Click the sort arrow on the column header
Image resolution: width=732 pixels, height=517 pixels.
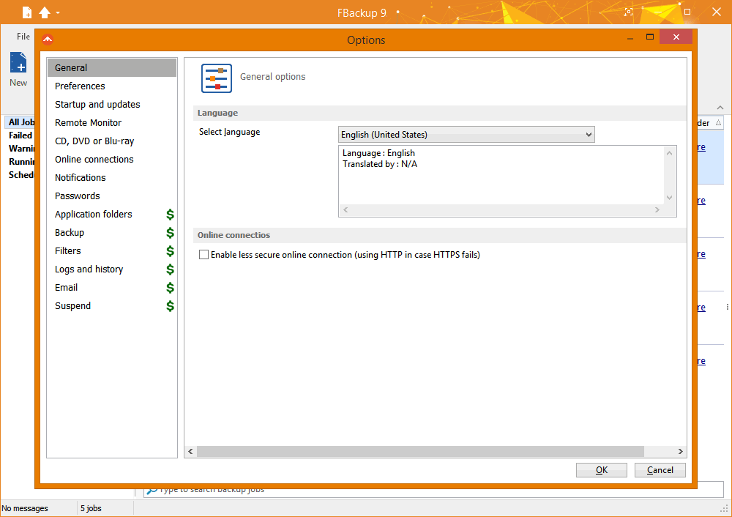[719, 123]
